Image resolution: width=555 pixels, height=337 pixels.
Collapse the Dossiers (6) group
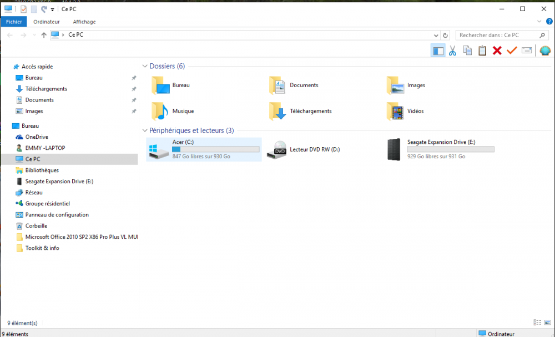[x=145, y=66]
